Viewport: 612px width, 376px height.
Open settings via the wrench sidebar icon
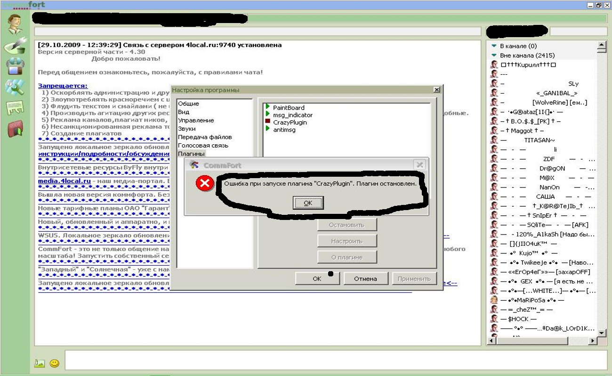[x=15, y=87]
